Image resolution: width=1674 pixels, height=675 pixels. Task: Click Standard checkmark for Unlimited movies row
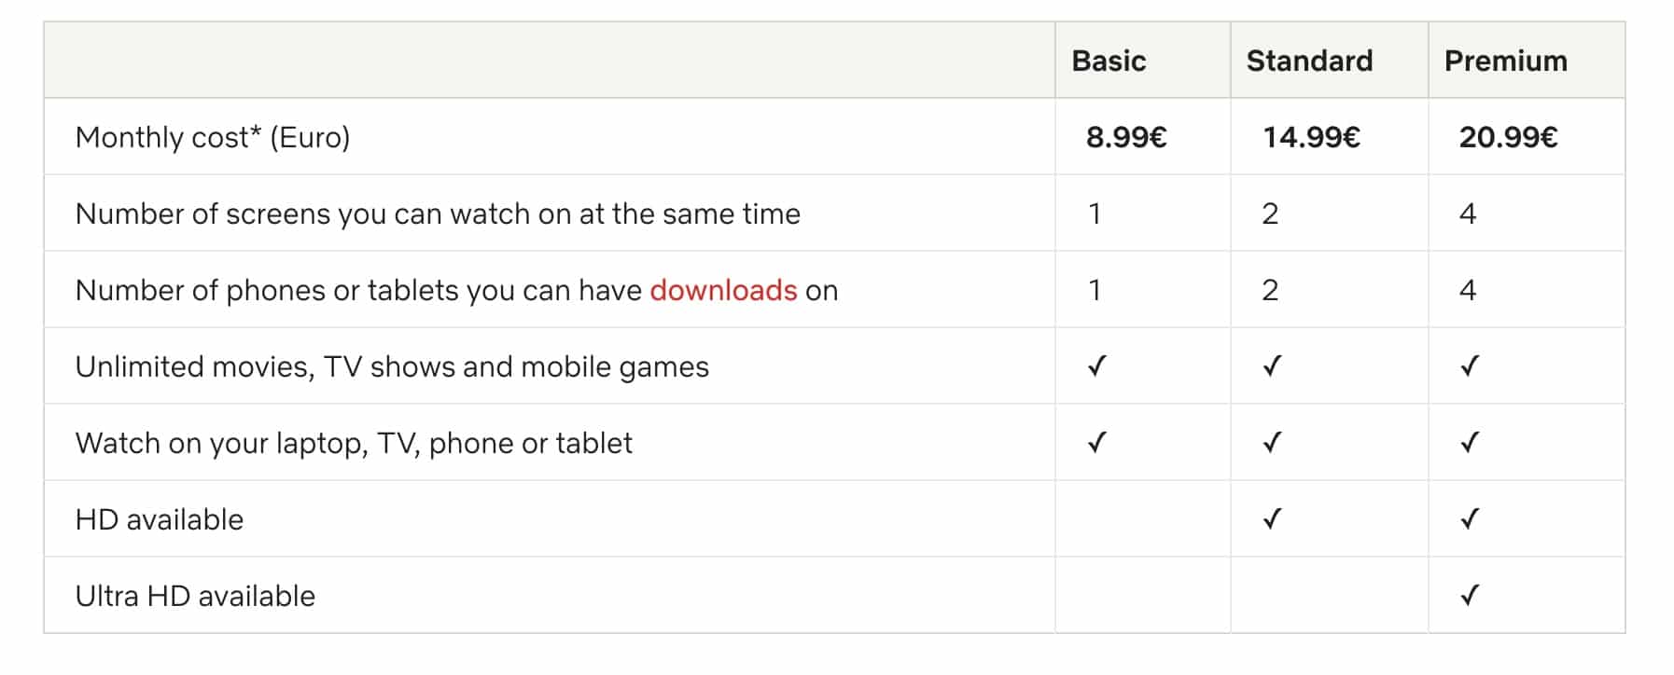tap(1272, 366)
